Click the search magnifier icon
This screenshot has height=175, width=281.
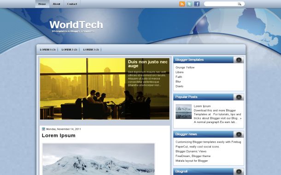tap(240, 4)
